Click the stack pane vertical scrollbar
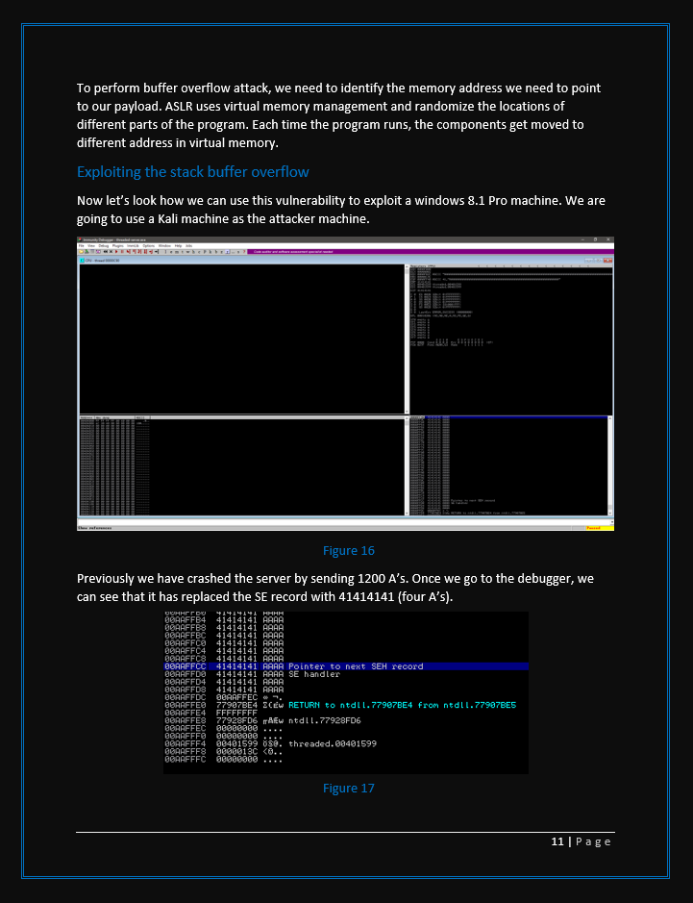The width and height of the screenshot is (693, 903). [x=610, y=466]
